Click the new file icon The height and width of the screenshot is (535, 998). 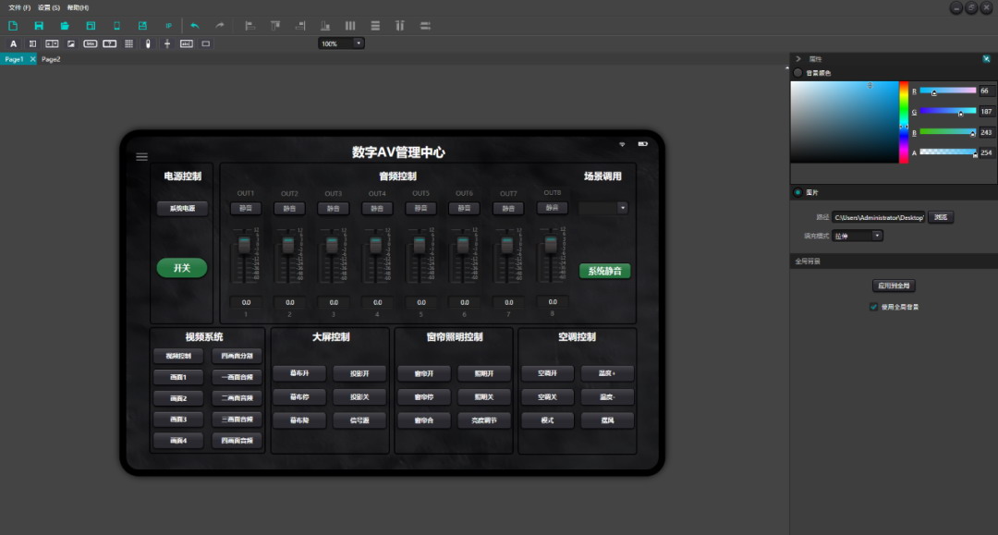[x=13, y=25]
